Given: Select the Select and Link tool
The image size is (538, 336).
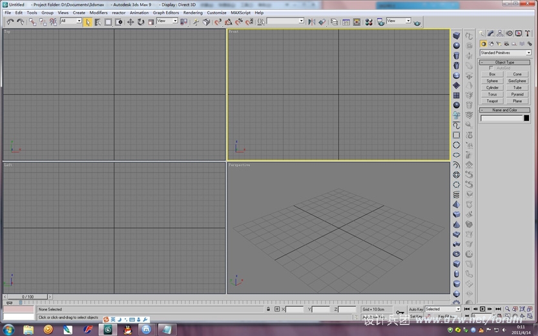Looking at the screenshot, I should 32,23.
